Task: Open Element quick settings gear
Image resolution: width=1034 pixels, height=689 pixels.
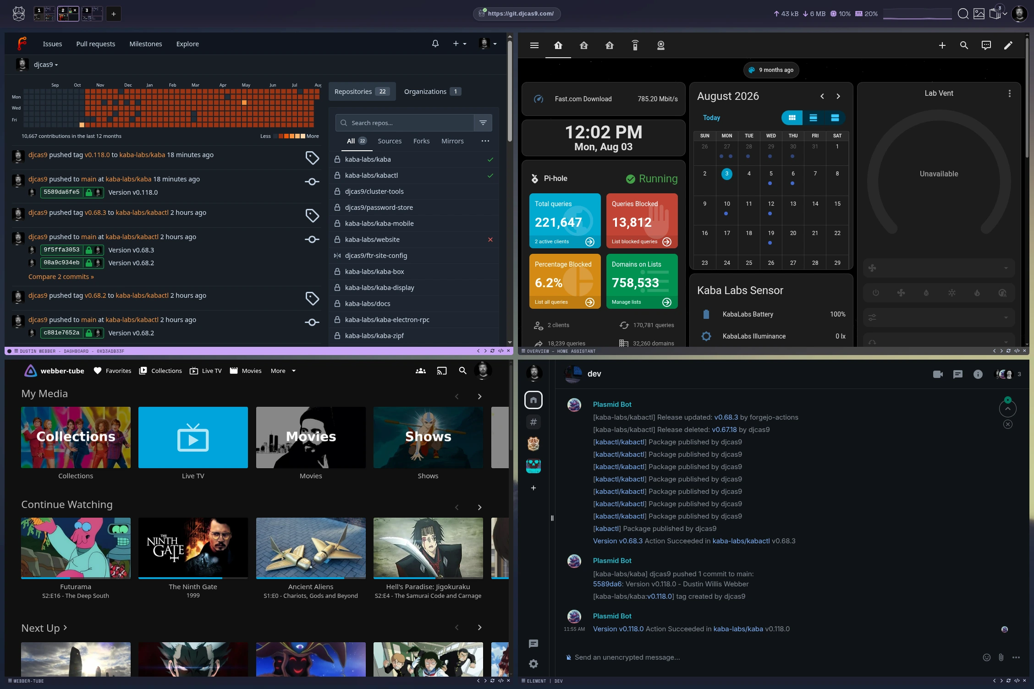Action: (x=533, y=664)
